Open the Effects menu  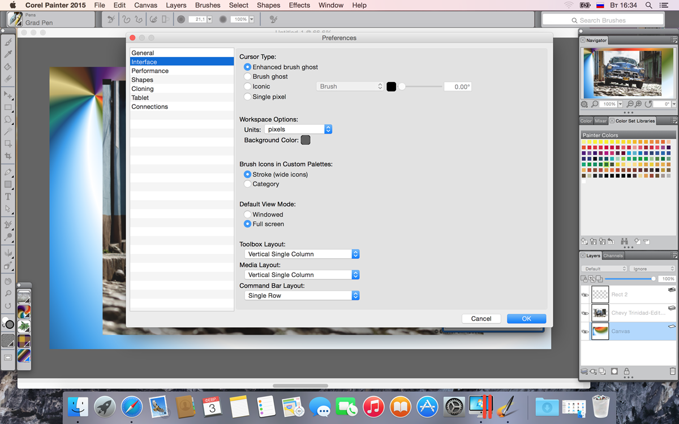pyautogui.click(x=299, y=5)
